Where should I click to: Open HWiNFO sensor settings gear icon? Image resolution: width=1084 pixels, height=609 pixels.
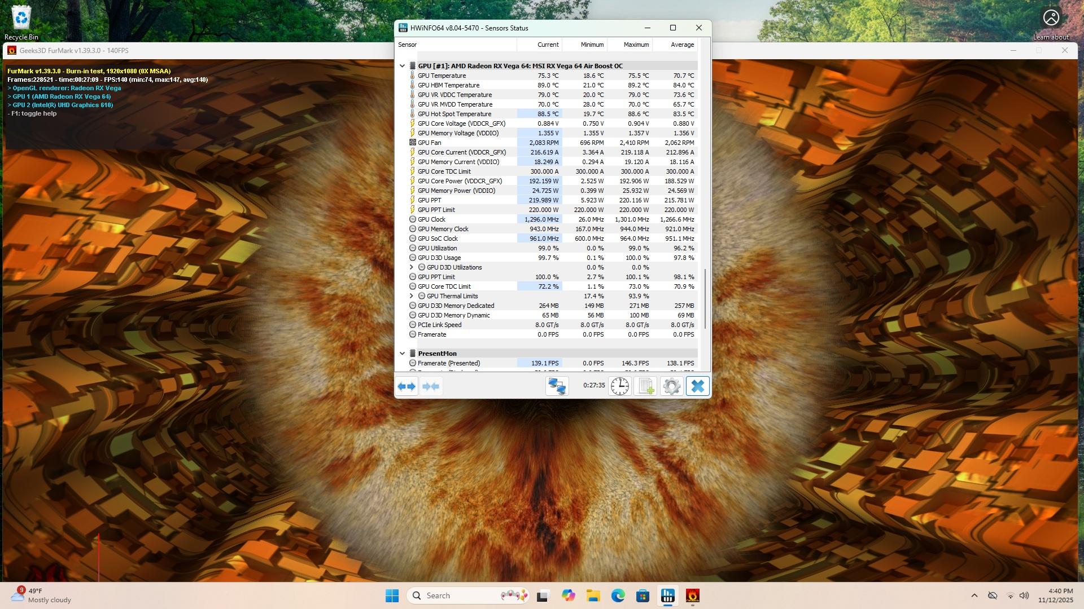tap(671, 386)
